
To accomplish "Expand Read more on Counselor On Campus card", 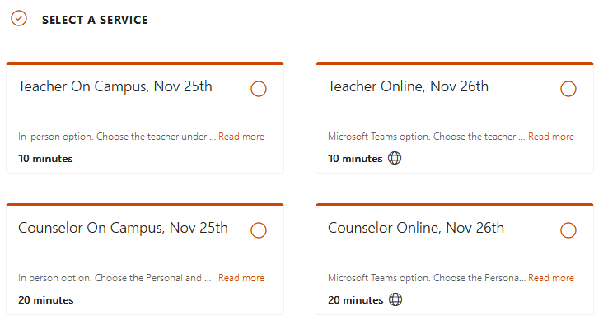I will pyautogui.click(x=241, y=278).
